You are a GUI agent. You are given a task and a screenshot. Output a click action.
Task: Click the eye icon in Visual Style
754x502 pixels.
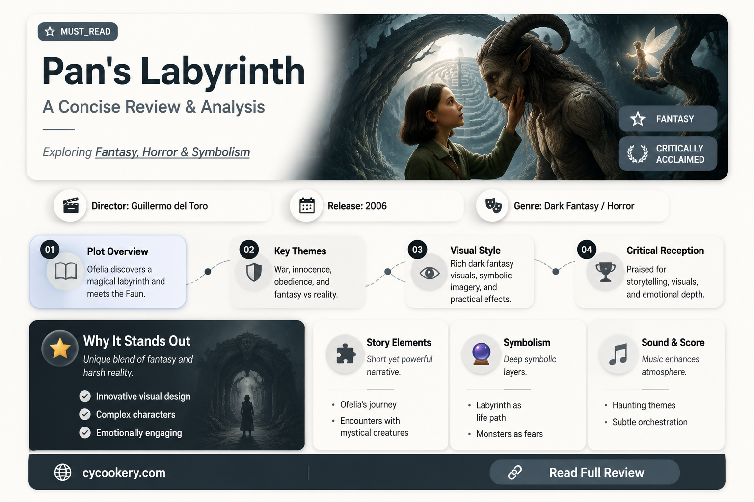(430, 273)
